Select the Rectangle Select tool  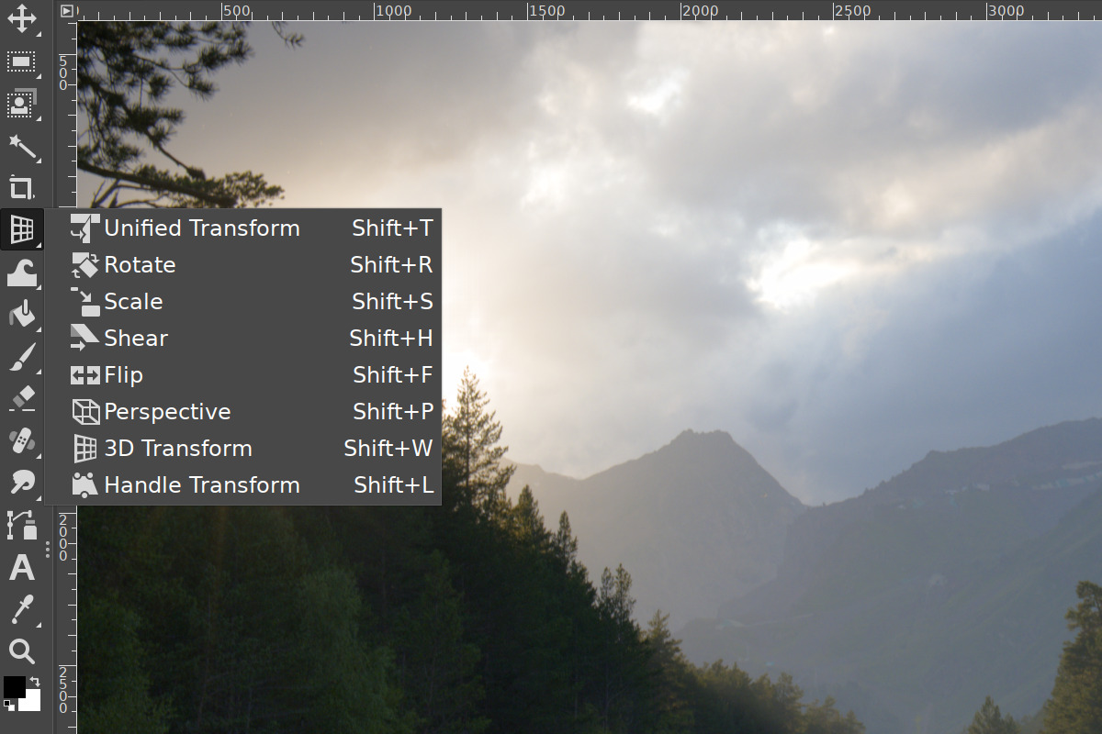click(23, 61)
